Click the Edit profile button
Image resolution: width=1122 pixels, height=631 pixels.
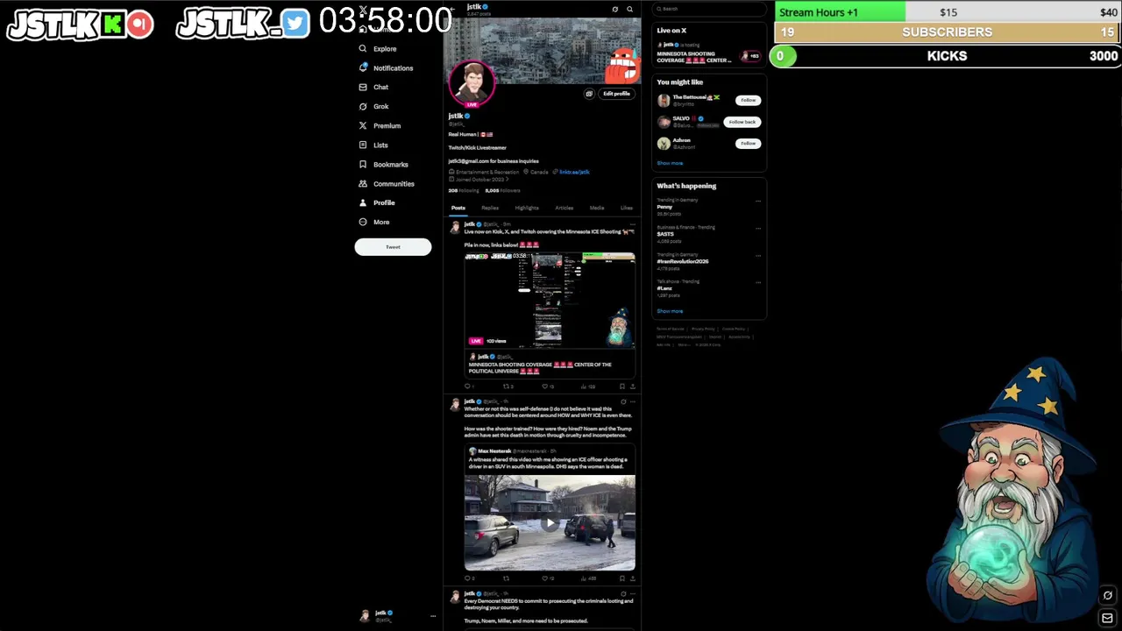point(616,94)
